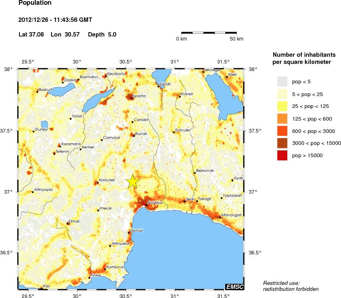
Task: Click the EMSC logo on map corner
Action: click(234, 286)
